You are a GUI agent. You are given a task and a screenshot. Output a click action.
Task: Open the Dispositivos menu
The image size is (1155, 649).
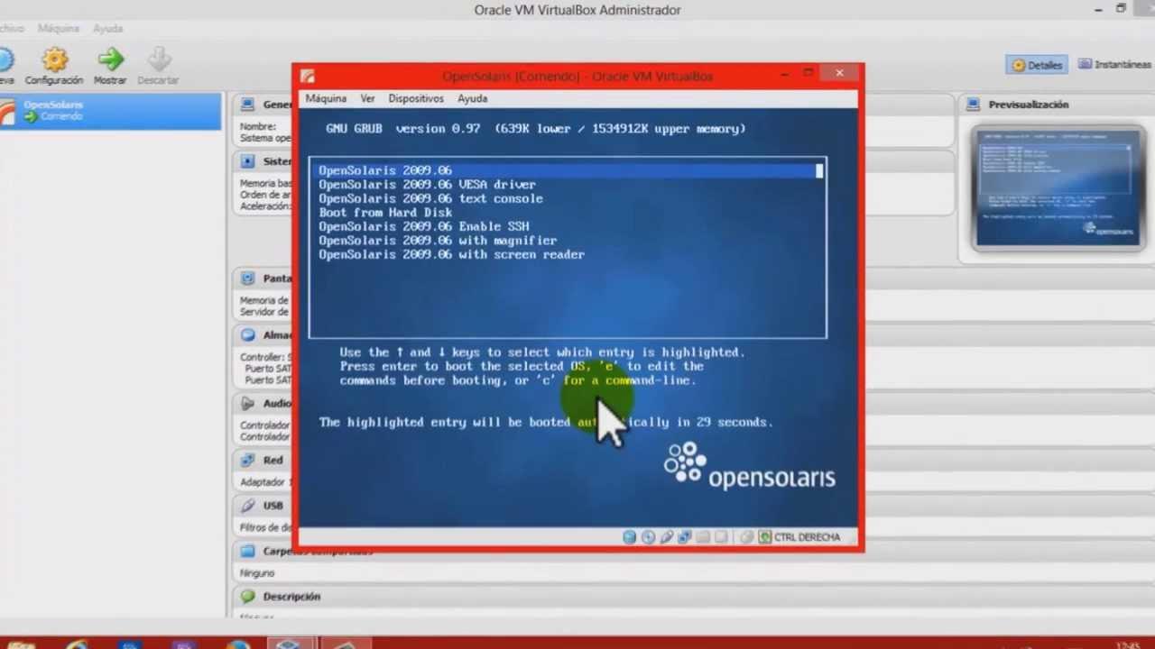(415, 98)
